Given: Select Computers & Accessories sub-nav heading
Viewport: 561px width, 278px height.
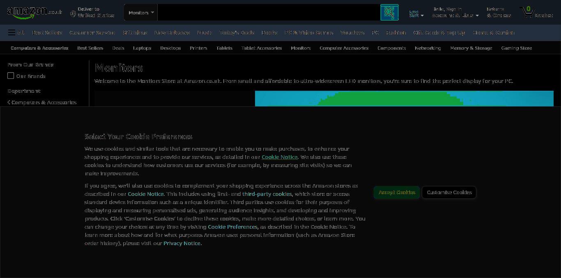Looking at the screenshot, I should tap(39, 48).
